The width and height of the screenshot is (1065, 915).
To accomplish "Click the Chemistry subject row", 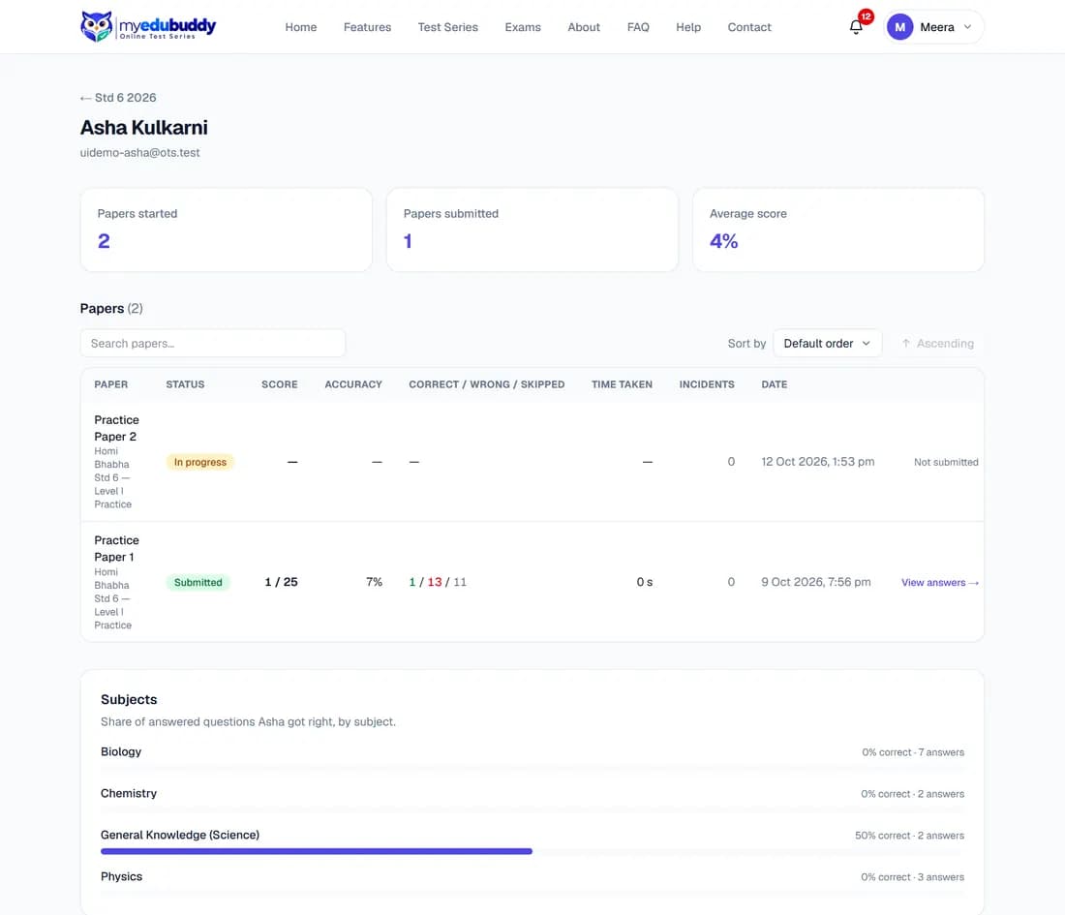I will tap(532, 798).
